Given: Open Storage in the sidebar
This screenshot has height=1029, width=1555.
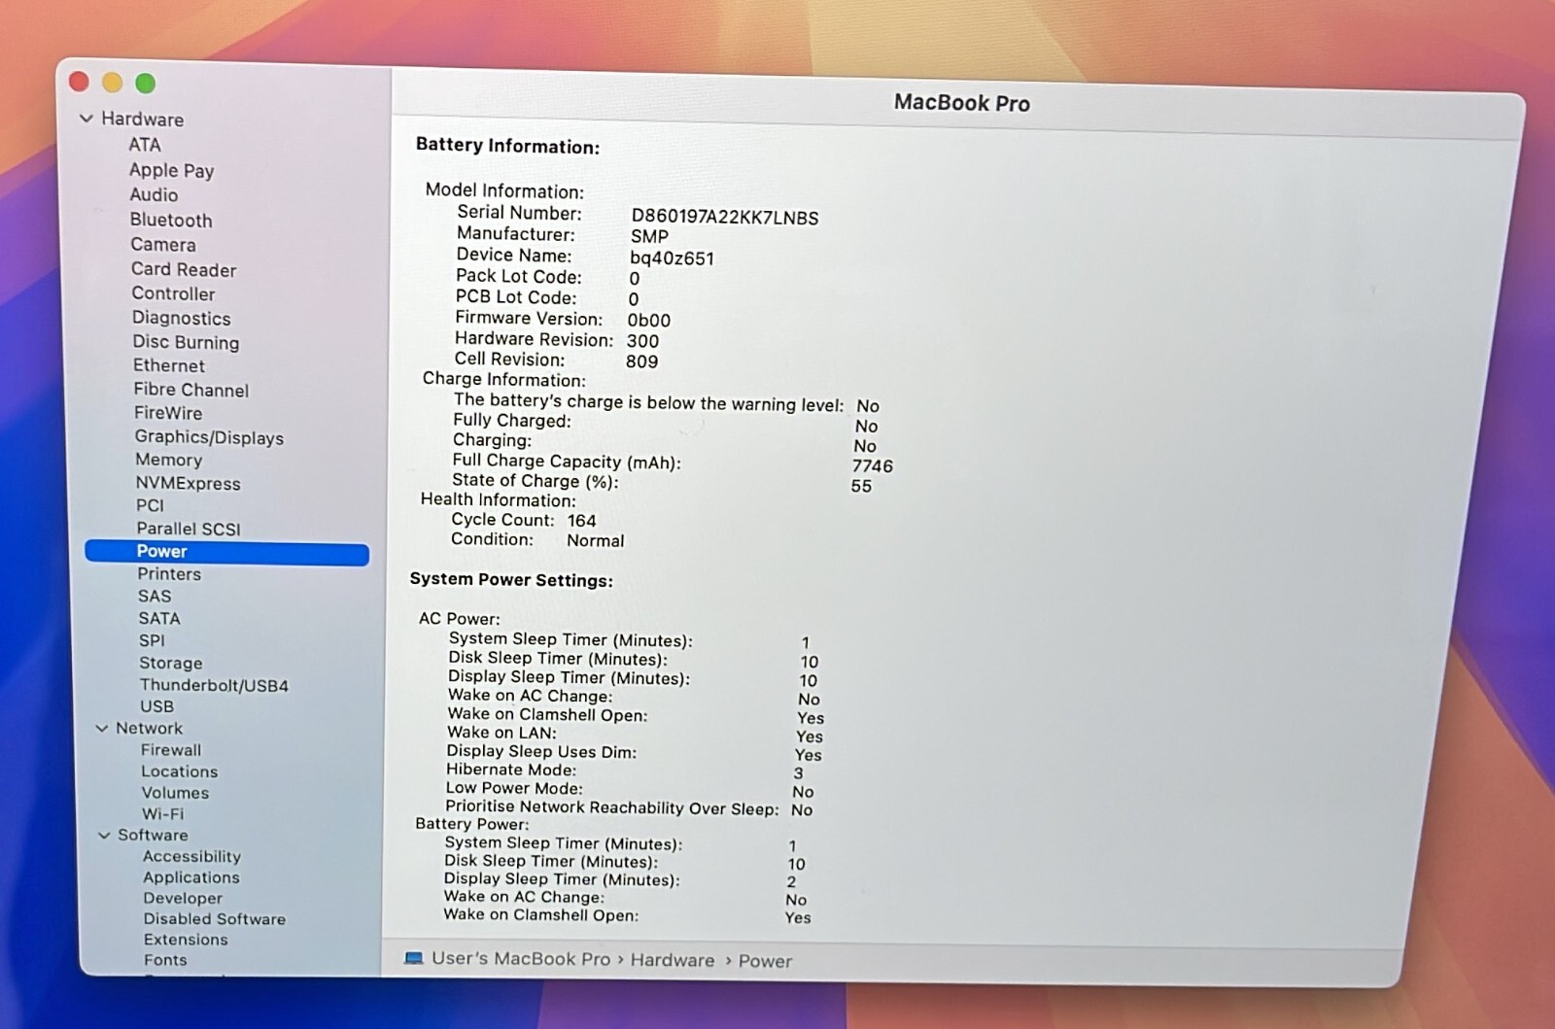Looking at the screenshot, I should click(x=171, y=663).
